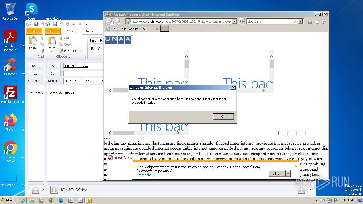Click the save icon in the back Outlook window
Screen dimensions: 363x204
point(36,24)
